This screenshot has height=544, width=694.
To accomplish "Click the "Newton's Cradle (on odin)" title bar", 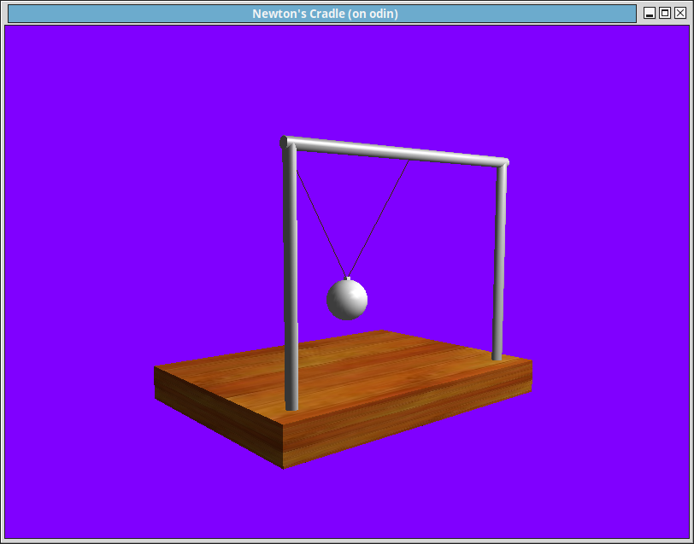I will click(x=322, y=14).
